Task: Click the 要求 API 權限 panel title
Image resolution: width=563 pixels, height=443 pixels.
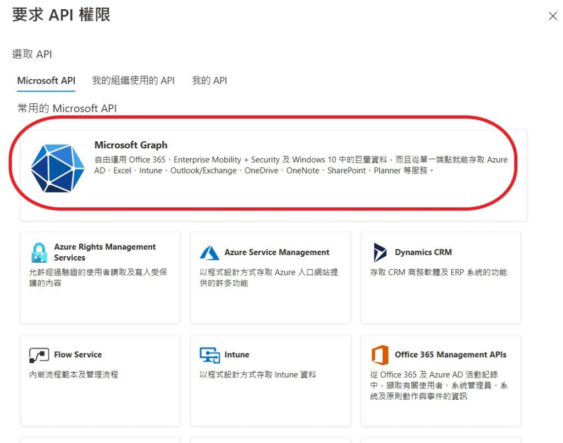Action: pos(61,15)
